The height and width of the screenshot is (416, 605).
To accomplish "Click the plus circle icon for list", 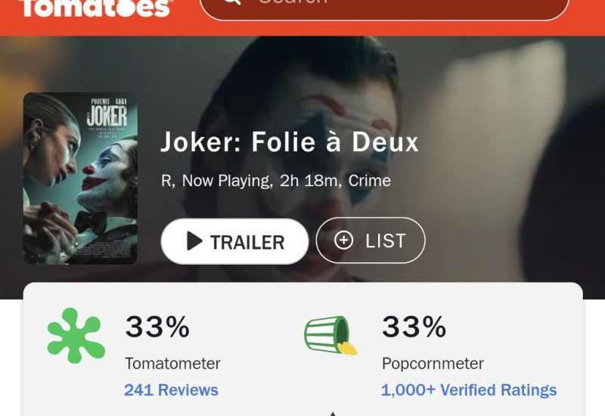I will (x=344, y=241).
